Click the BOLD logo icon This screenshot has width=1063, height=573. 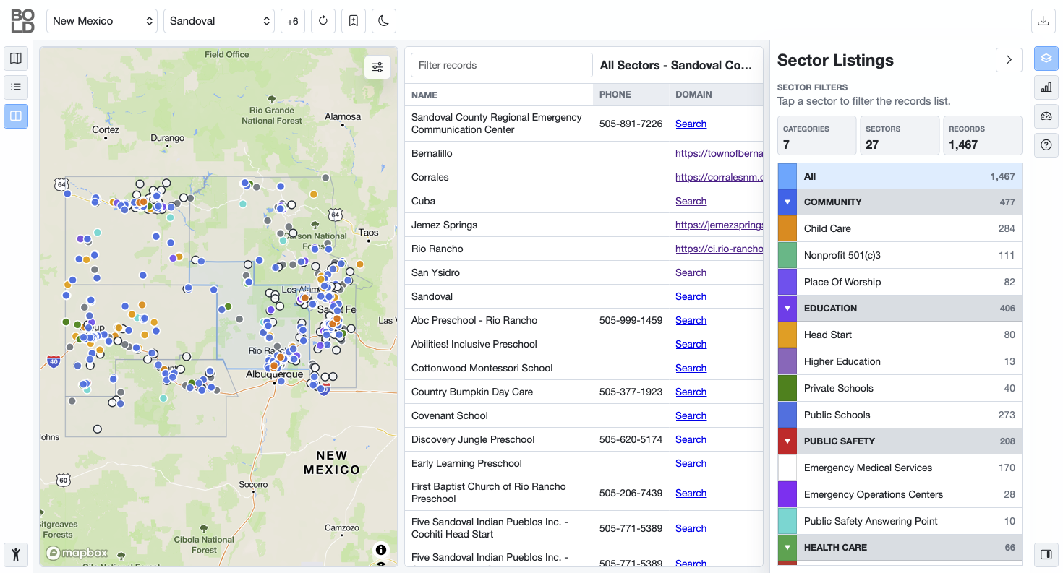(x=22, y=21)
